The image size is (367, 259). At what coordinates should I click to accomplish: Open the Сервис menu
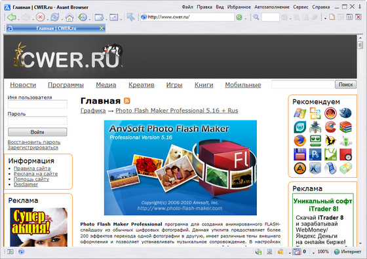pos(301,7)
